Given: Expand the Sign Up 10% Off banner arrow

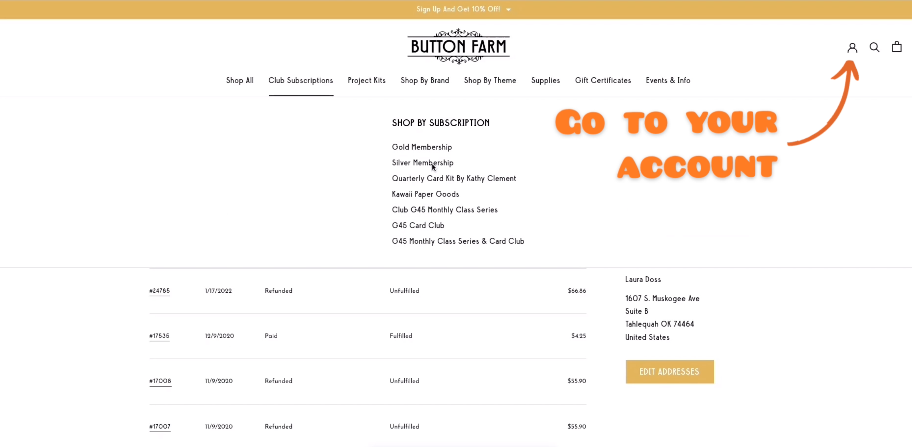Looking at the screenshot, I should [508, 10].
